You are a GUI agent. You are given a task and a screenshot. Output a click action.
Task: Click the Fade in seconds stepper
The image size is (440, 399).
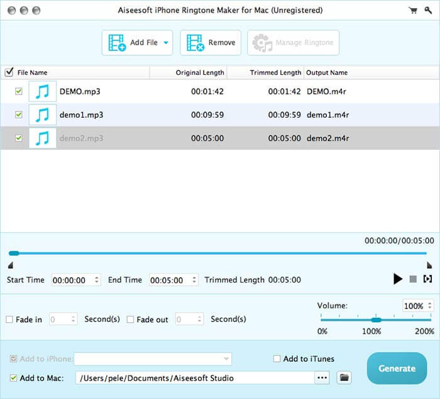(x=74, y=319)
